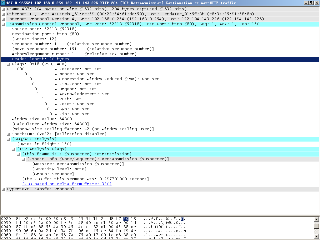This screenshot has height=240, width=320.
Task: Expand the Ethernet II tree node
Action: 3,14
